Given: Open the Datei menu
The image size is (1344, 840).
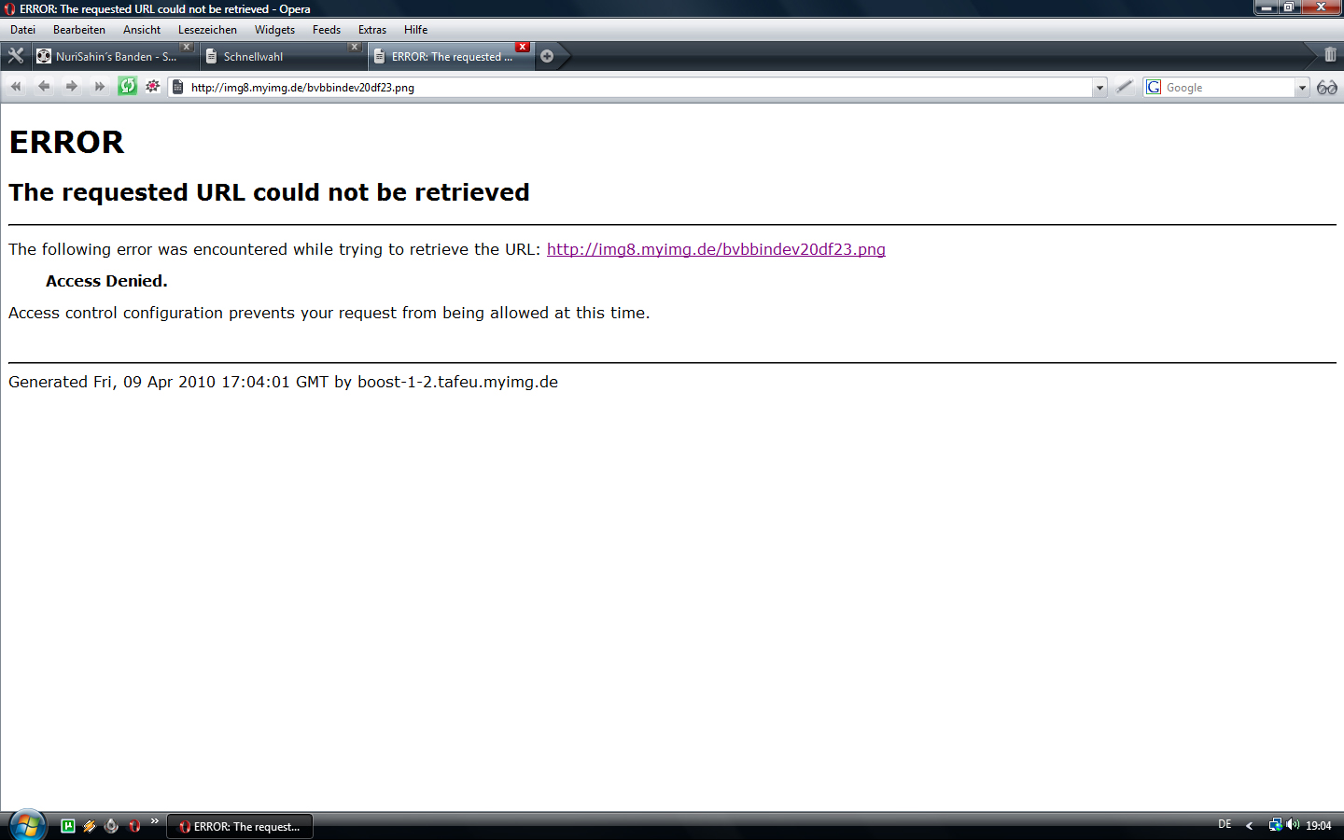Looking at the screenshot, I should pos(23,30).
